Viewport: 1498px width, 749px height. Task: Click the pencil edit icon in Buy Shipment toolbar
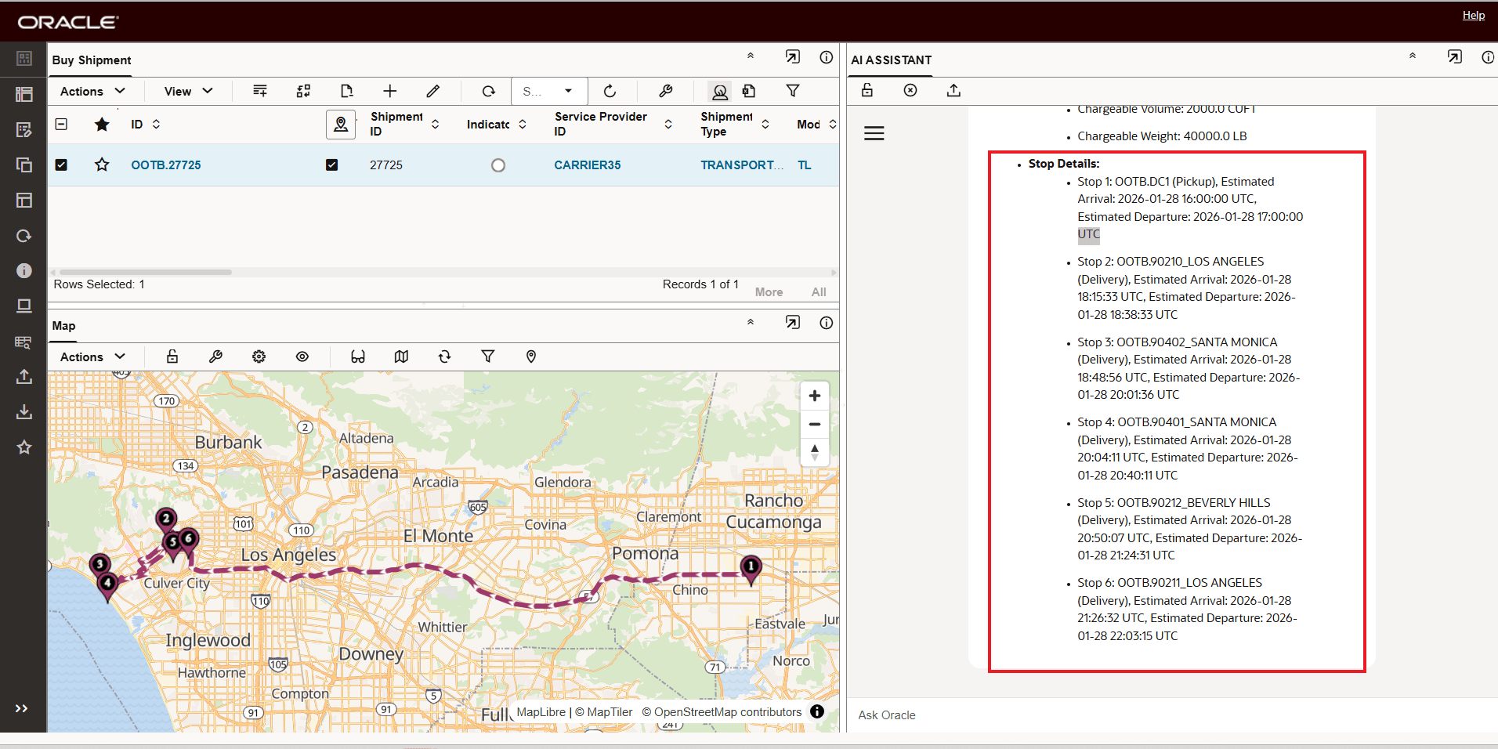[432, 91]
